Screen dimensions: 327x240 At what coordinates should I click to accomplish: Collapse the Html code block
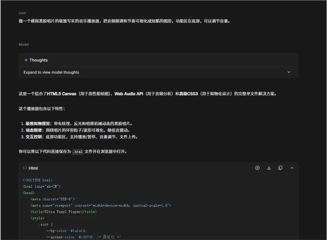click(x=291, y=168)
